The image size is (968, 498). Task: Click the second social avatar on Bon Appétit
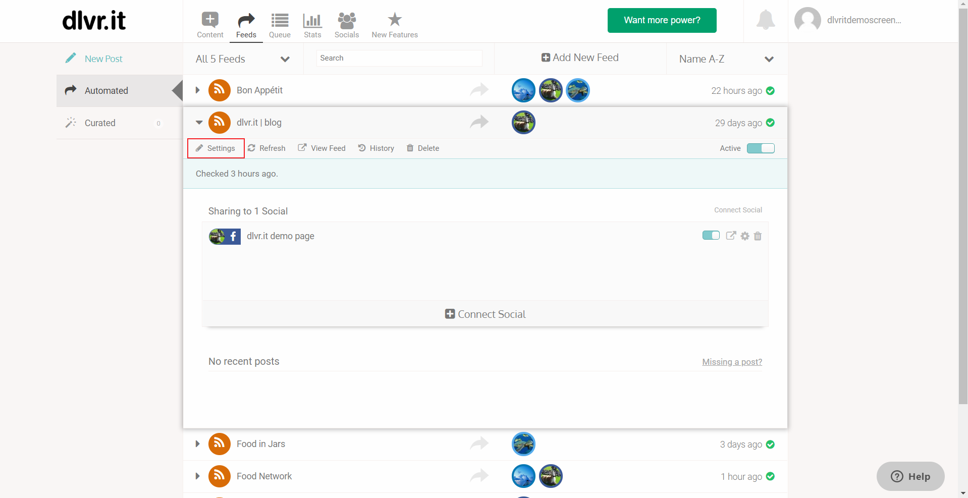551,90
